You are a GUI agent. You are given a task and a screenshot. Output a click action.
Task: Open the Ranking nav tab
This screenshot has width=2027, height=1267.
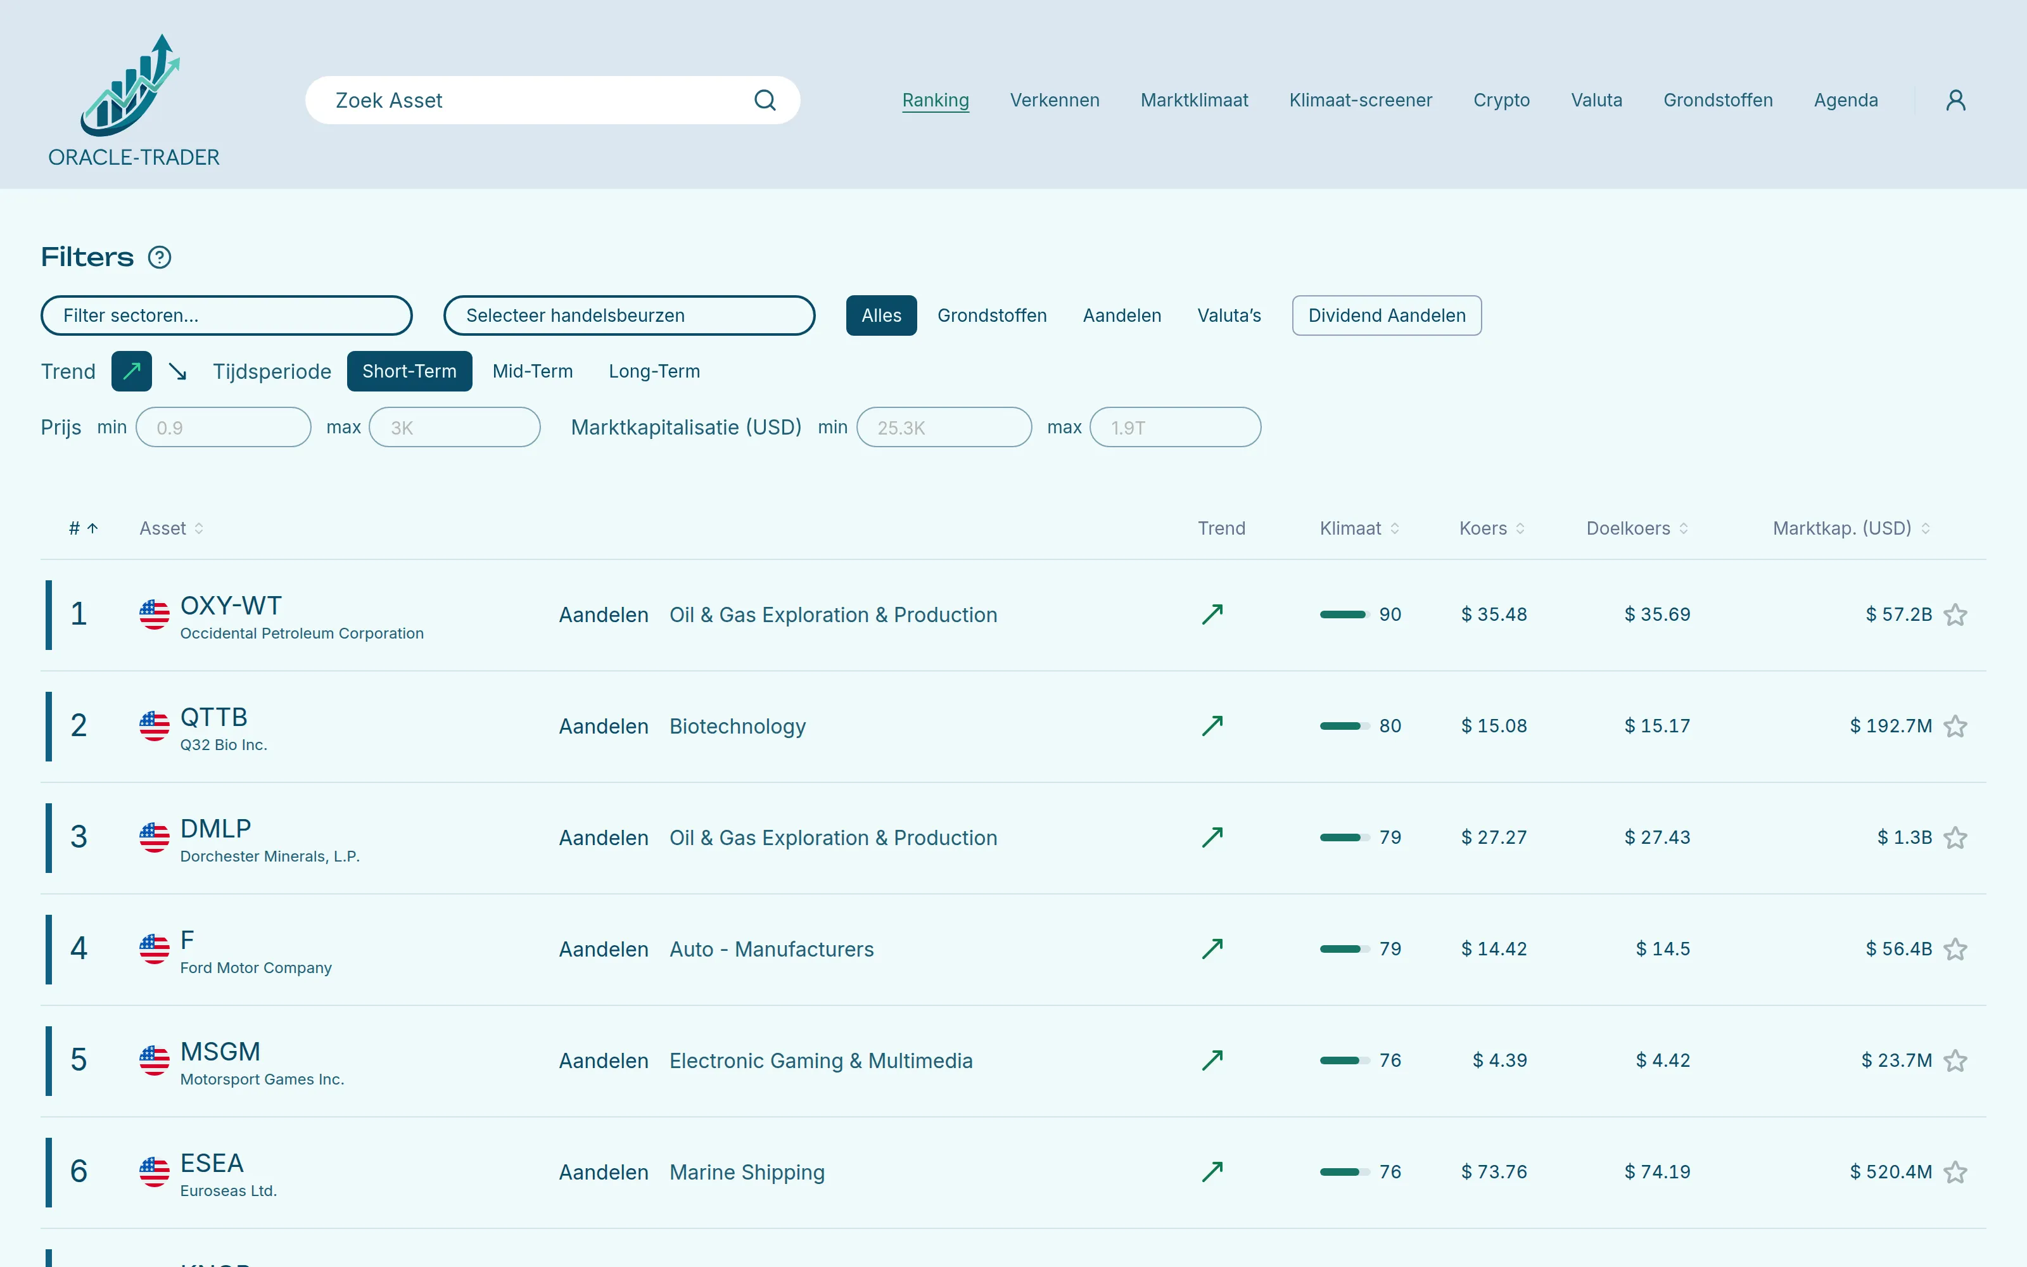pyautogui.click(x=936, y=101)
